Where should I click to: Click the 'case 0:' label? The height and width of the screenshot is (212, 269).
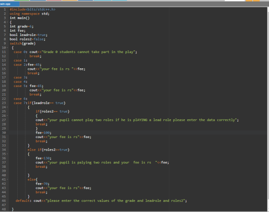tap(20, 52)
